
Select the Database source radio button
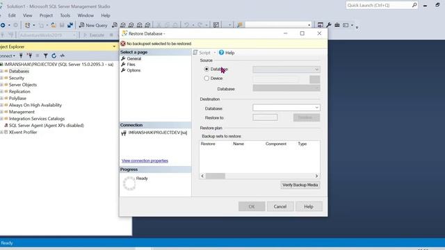[x=207, y=69]
